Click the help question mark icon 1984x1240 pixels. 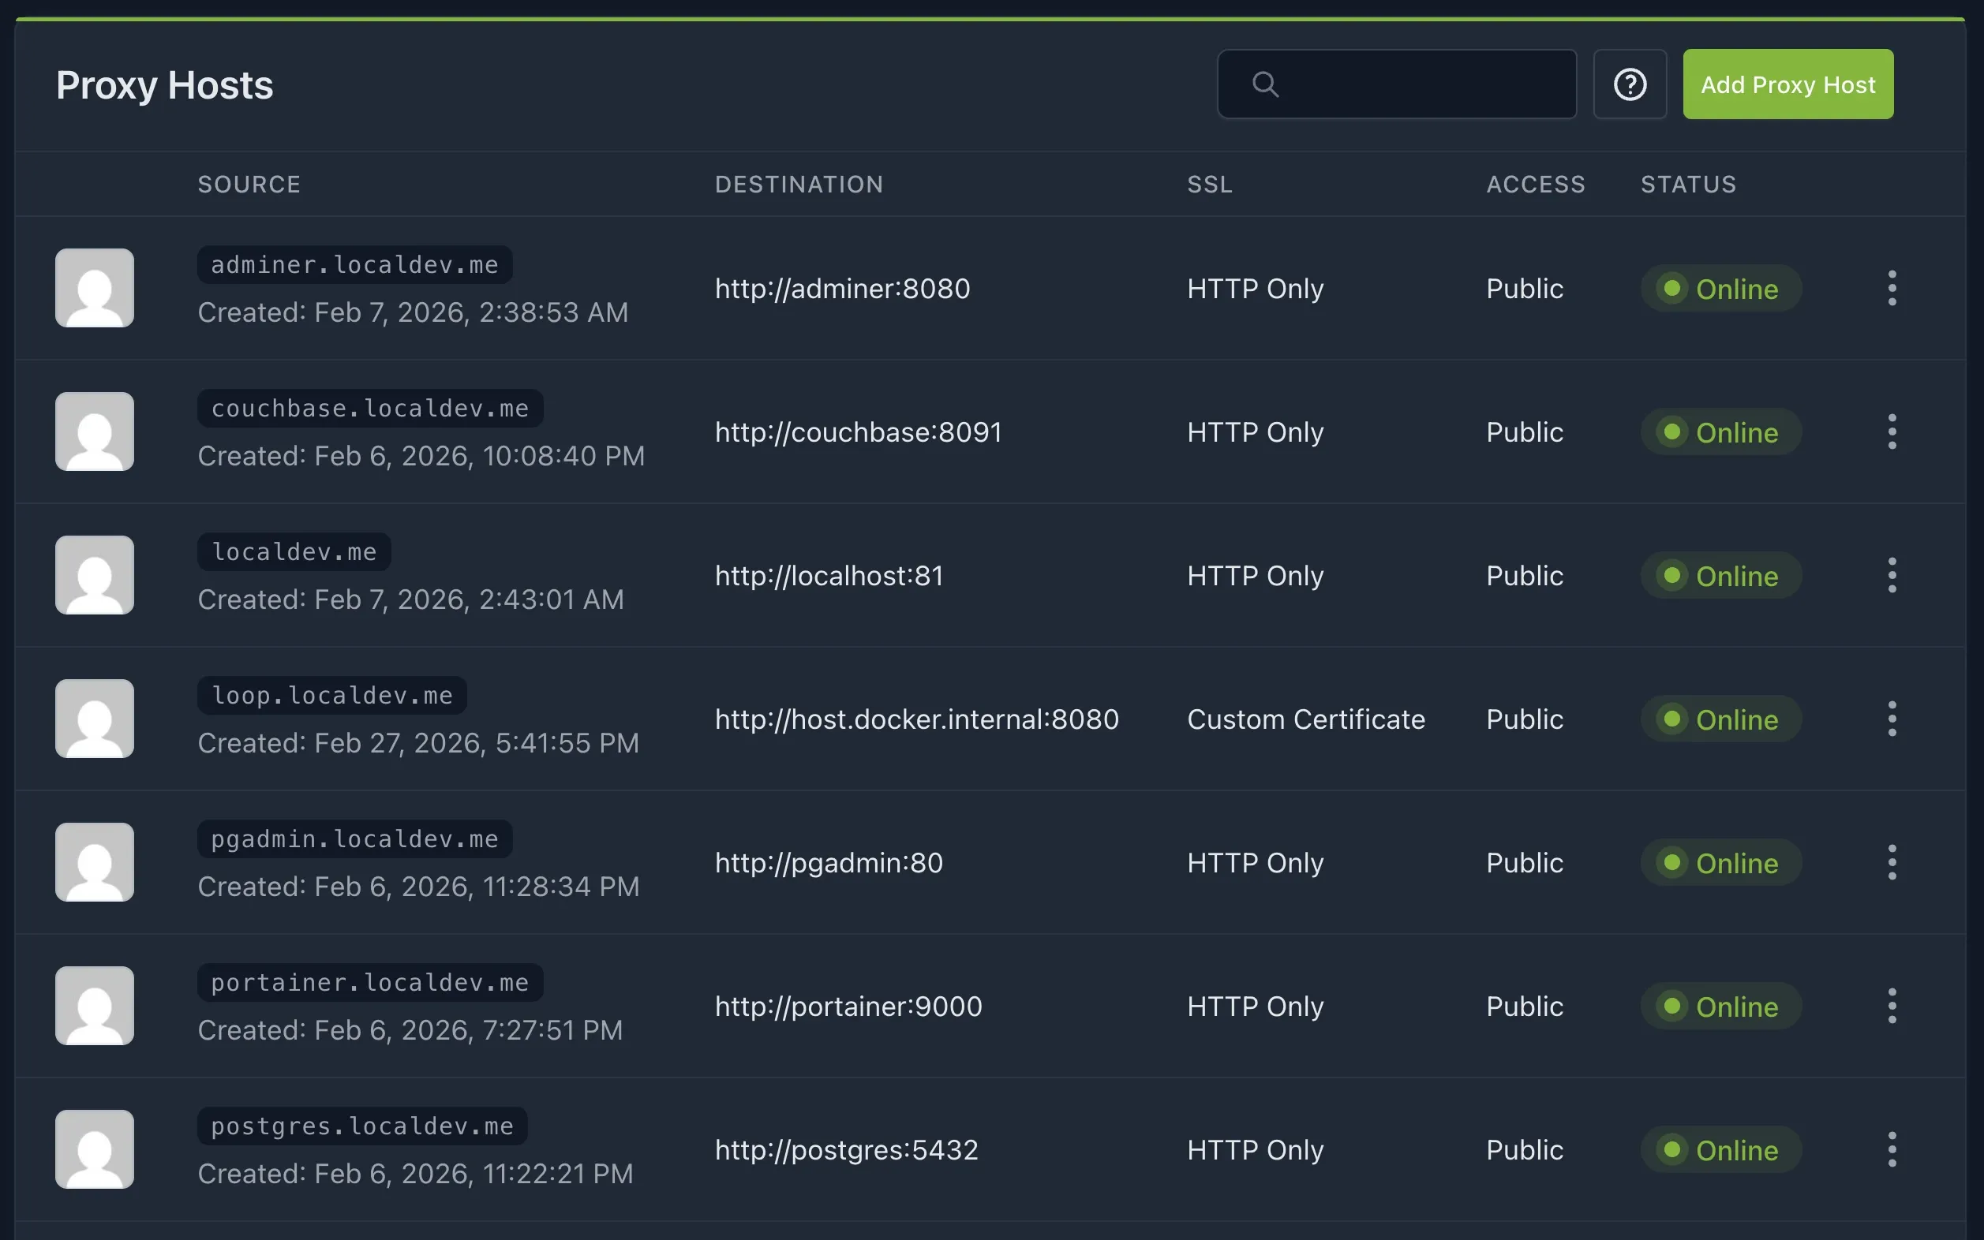coord(1630,84)
